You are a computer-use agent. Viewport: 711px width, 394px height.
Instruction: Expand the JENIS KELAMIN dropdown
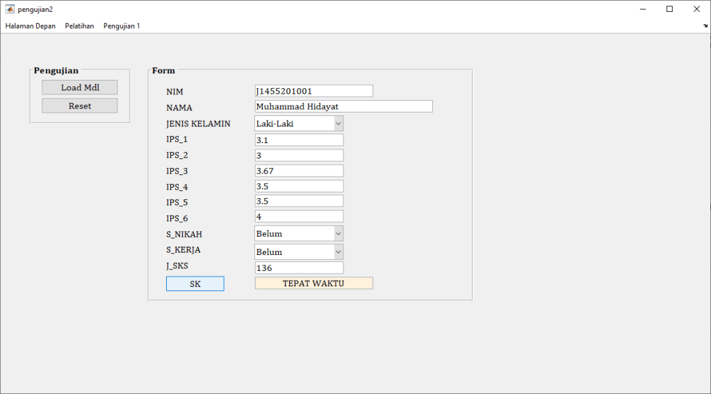tap(299, 124)
